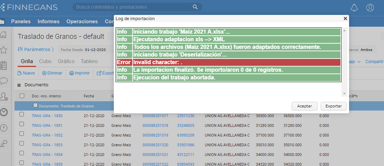Open document TRAS-GRA - 1853
384x166 pixels.
point(47,145)
